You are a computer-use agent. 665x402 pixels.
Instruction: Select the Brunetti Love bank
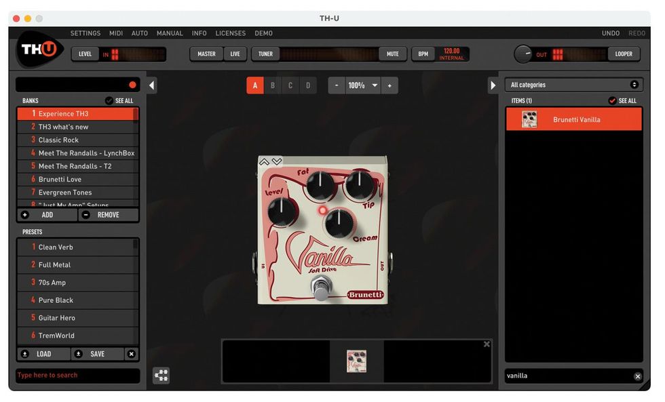[77, 179]
